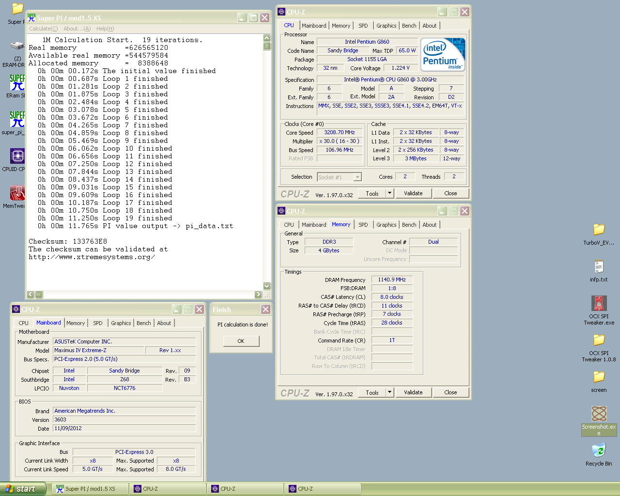Click Super PI horizontal scrollbar right arrow
Screen dimensions: 620x496
pyautogui.click(x=258, y=294)
